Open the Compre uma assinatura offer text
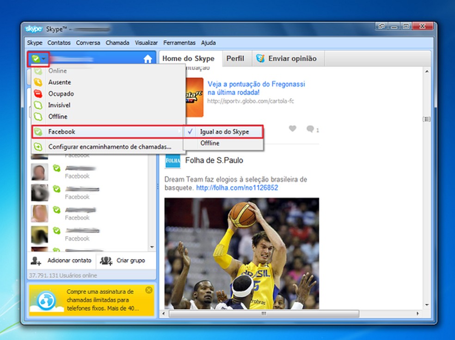 click(x=103, y=300)
